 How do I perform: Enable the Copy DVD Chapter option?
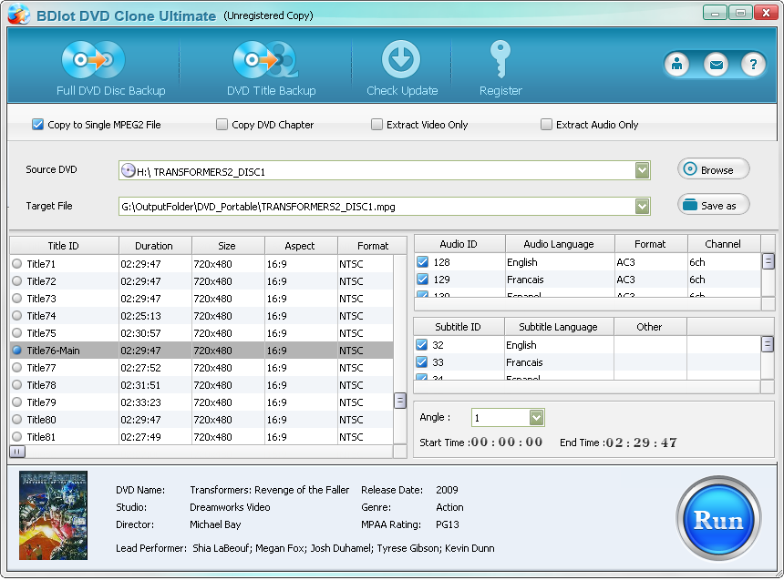tap(222, 125)
